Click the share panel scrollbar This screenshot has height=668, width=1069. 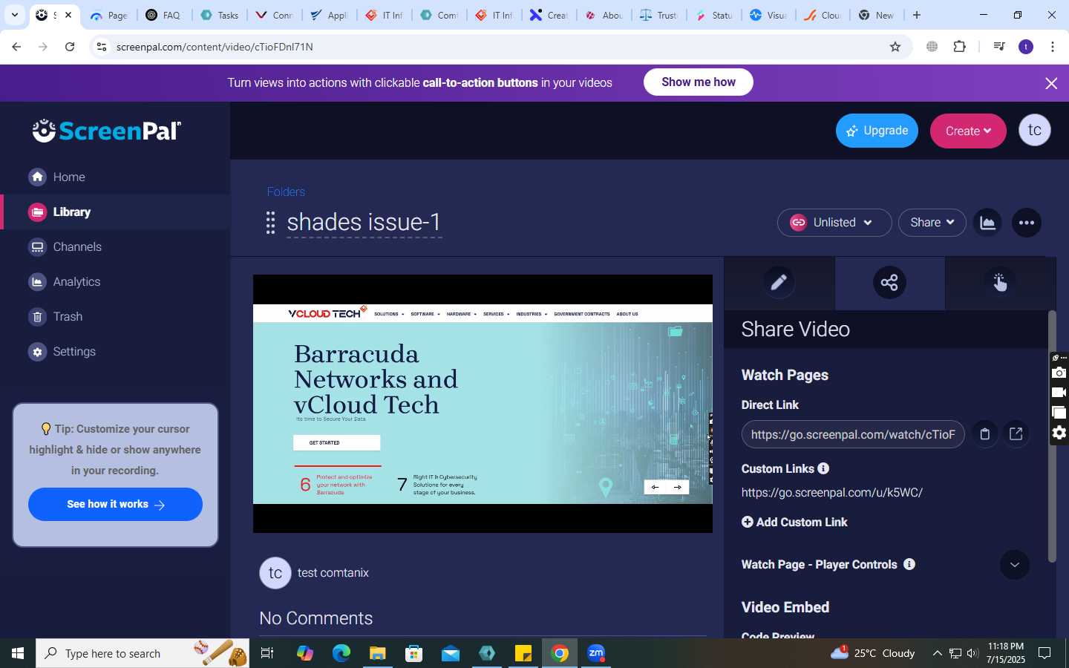pos(1051,436)
